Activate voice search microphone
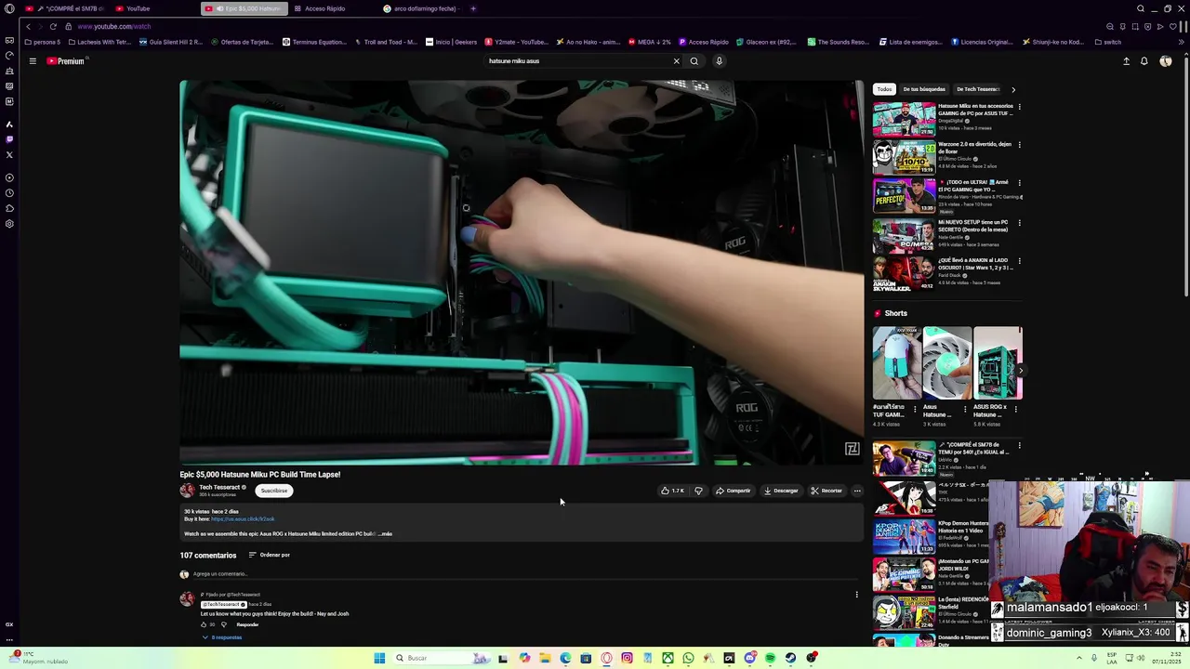1190x669 pixels. [x=719, y=61]
